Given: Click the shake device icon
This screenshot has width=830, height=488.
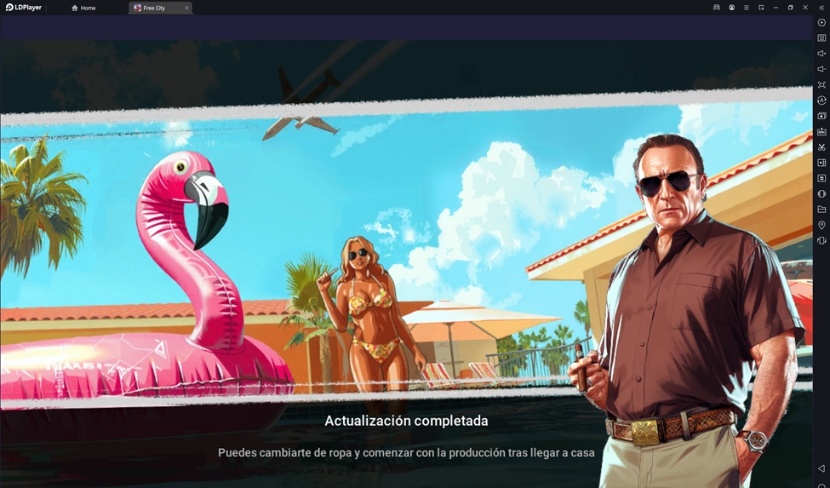Looking at the screenshot, I should [821, 241].
